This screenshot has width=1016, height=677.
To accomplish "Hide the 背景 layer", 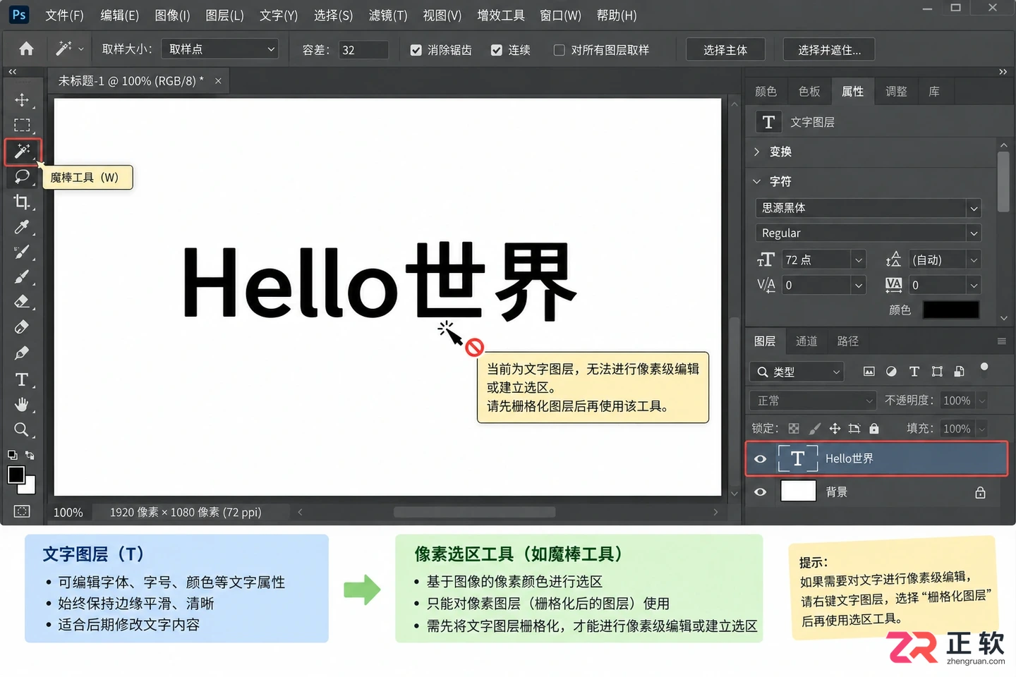I will click(760, 492).
